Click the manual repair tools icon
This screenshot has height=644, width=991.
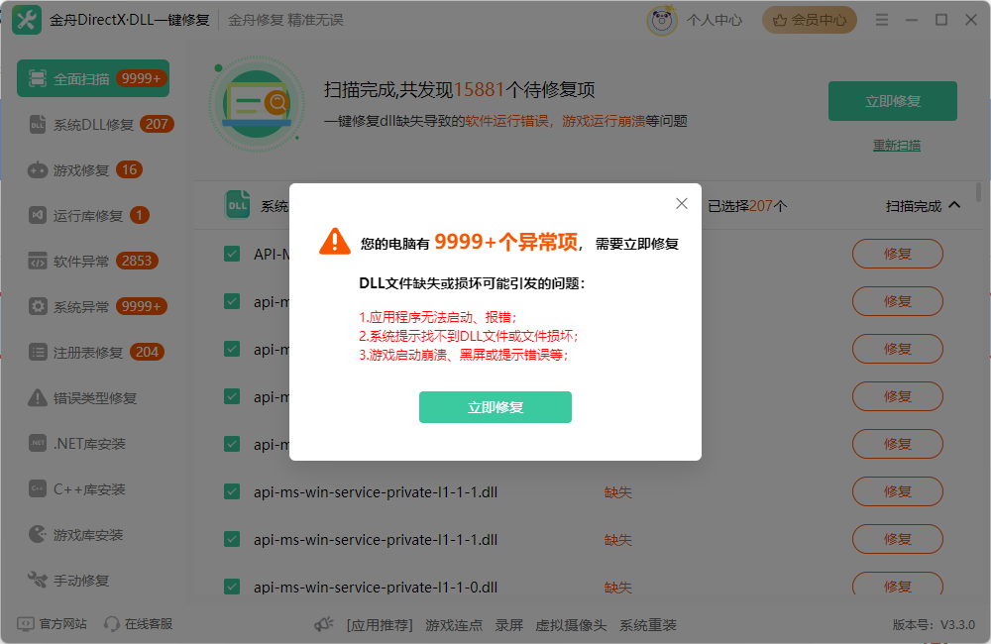38,580
